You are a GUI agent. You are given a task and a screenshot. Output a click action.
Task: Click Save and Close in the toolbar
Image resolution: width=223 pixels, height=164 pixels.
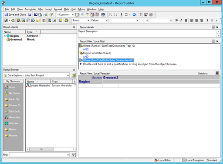(15, 14)
